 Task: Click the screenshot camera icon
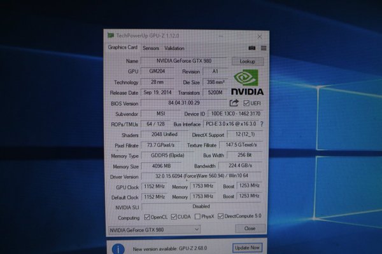[x=251, y=48]
